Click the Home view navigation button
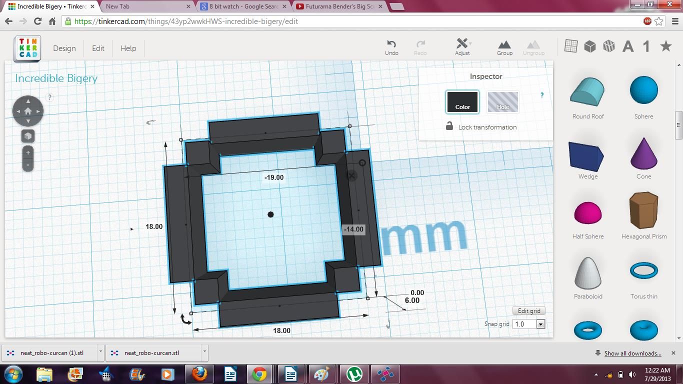 click(28, 110)
